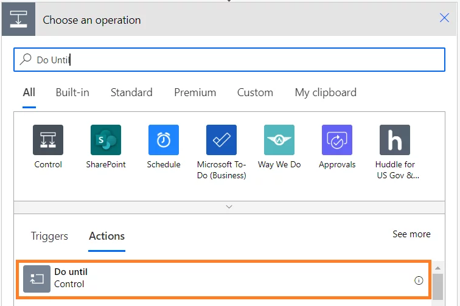Go to the Custom tab
Screen dimensions: 460x306
pos(255,92)
